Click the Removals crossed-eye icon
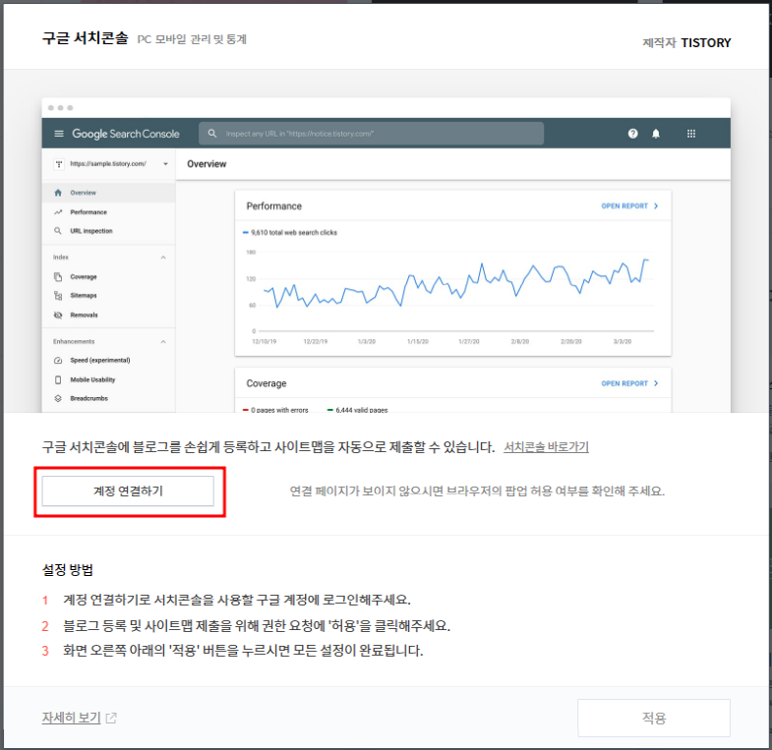Viewport: 772px width, 750px height. click(58, 315)
